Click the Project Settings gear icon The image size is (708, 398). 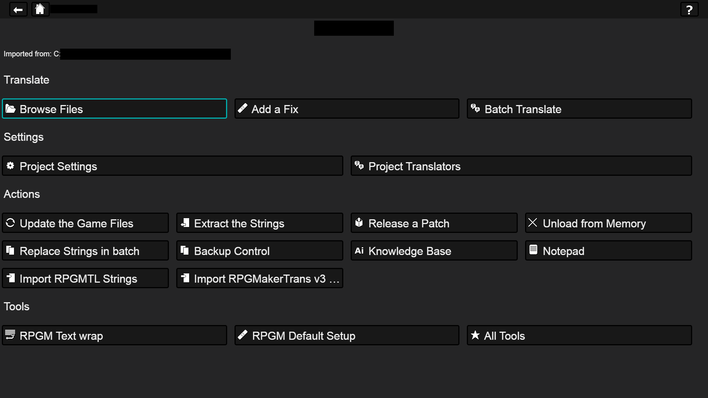coord(10,166)
